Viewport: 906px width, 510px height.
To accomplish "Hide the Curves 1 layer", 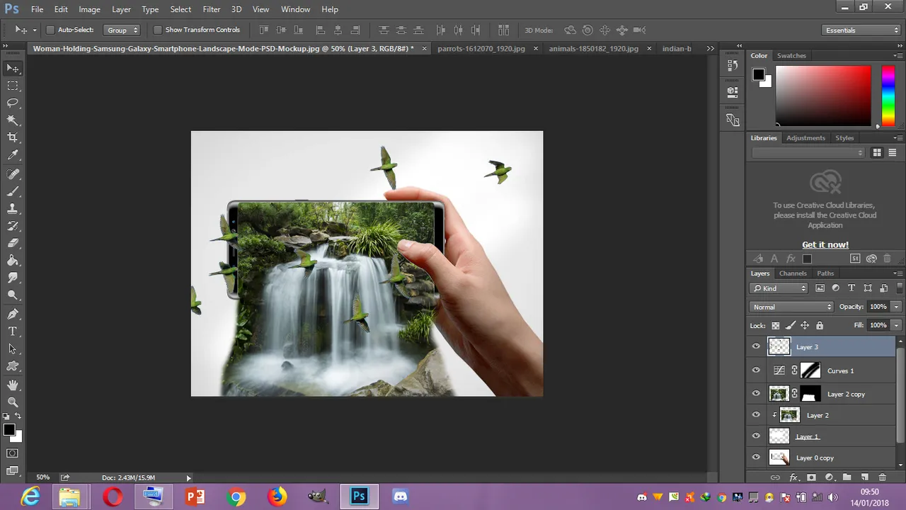I will 756,370.
